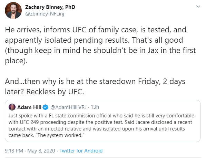Click the main tweet text about staredown Friday
This screenshot has width=206, height=158.
click(95, 86)
